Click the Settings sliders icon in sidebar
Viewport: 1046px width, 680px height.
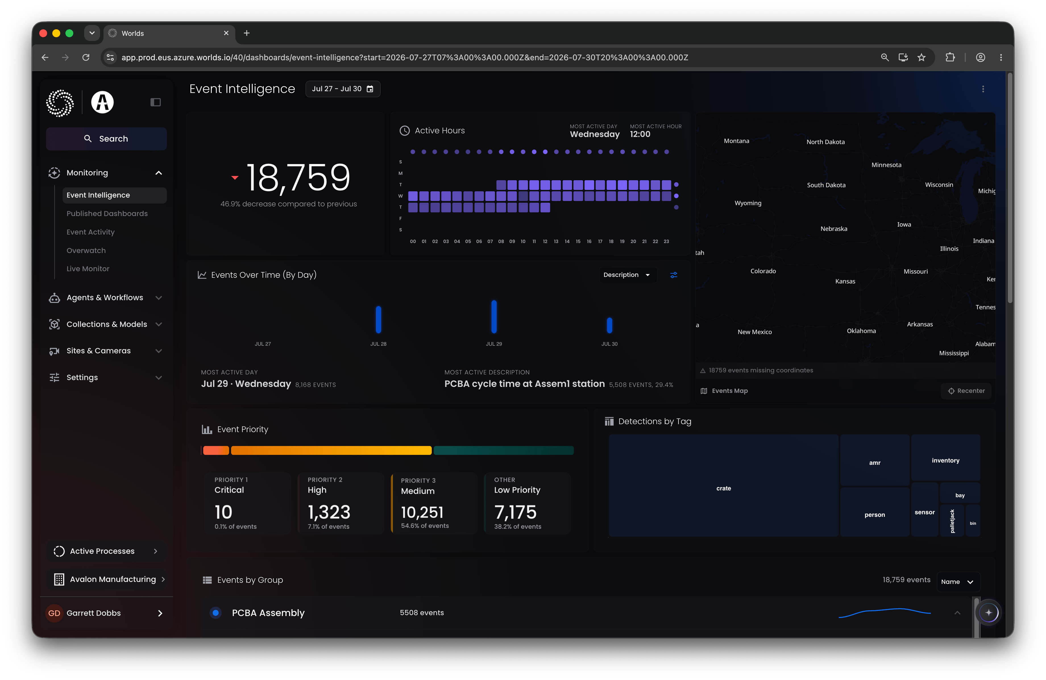pyautogui.click(x=54, y=378)
